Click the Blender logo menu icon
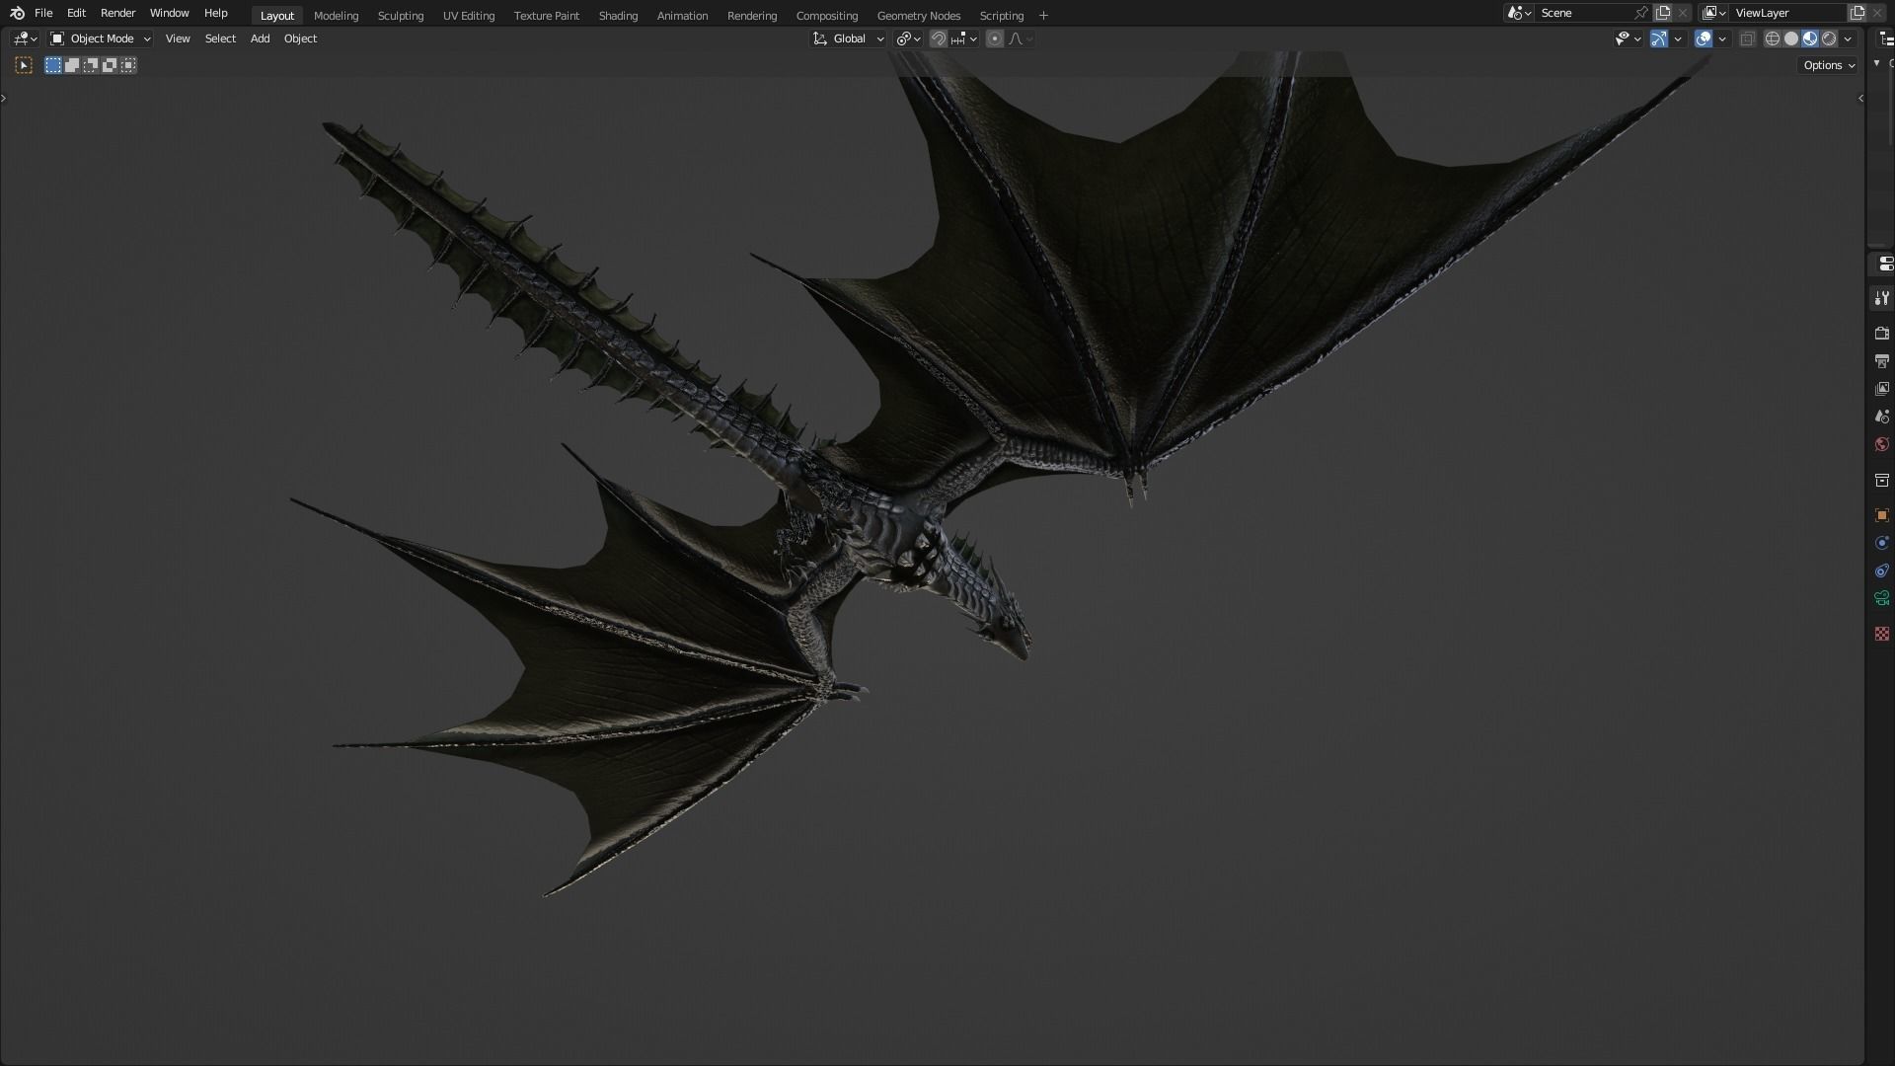 [x=17, y=13]
